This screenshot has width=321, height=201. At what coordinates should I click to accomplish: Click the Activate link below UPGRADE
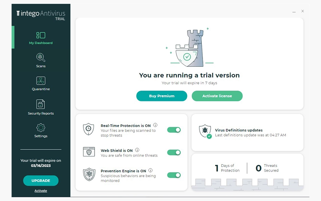pos(41,191)
